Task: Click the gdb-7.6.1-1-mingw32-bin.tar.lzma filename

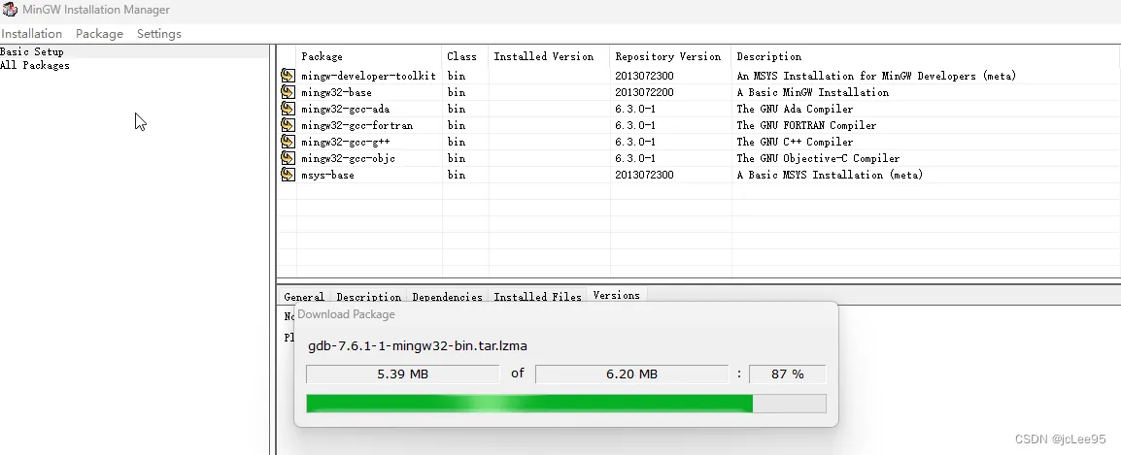Action: pyautogui.click(x=418, y=345)
